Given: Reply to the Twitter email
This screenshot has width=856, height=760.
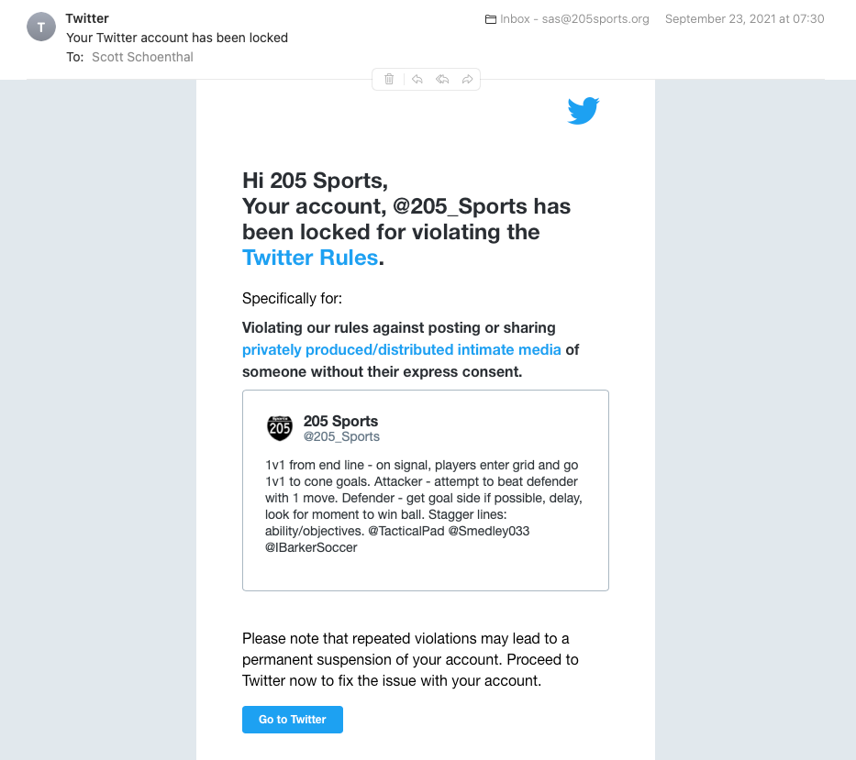Looking at the screenshot, I should (x=417, y=80).
